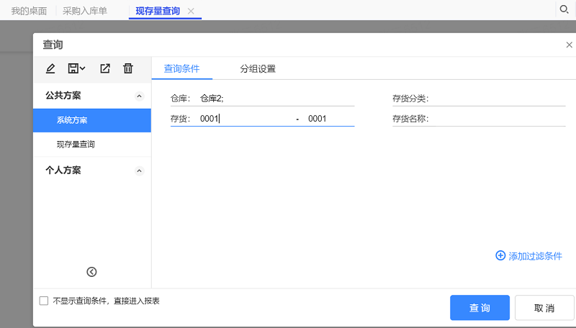The image size is (576, 328).
Task: Click the 仓库 input field
Action: point(276,99)
